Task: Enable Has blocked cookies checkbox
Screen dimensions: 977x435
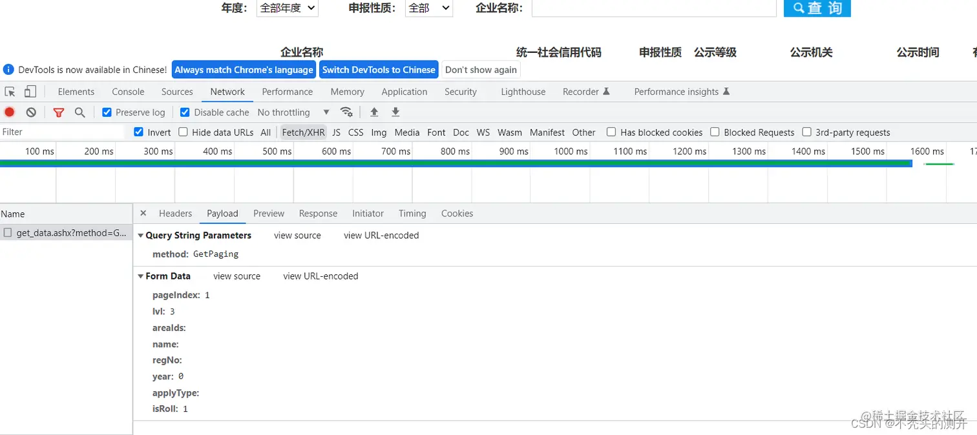Action: point(611,132)
